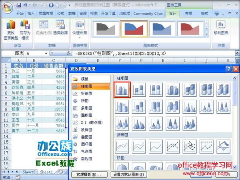
Task: Select 股价图 category in dialog list
Action: pos(91,130)
